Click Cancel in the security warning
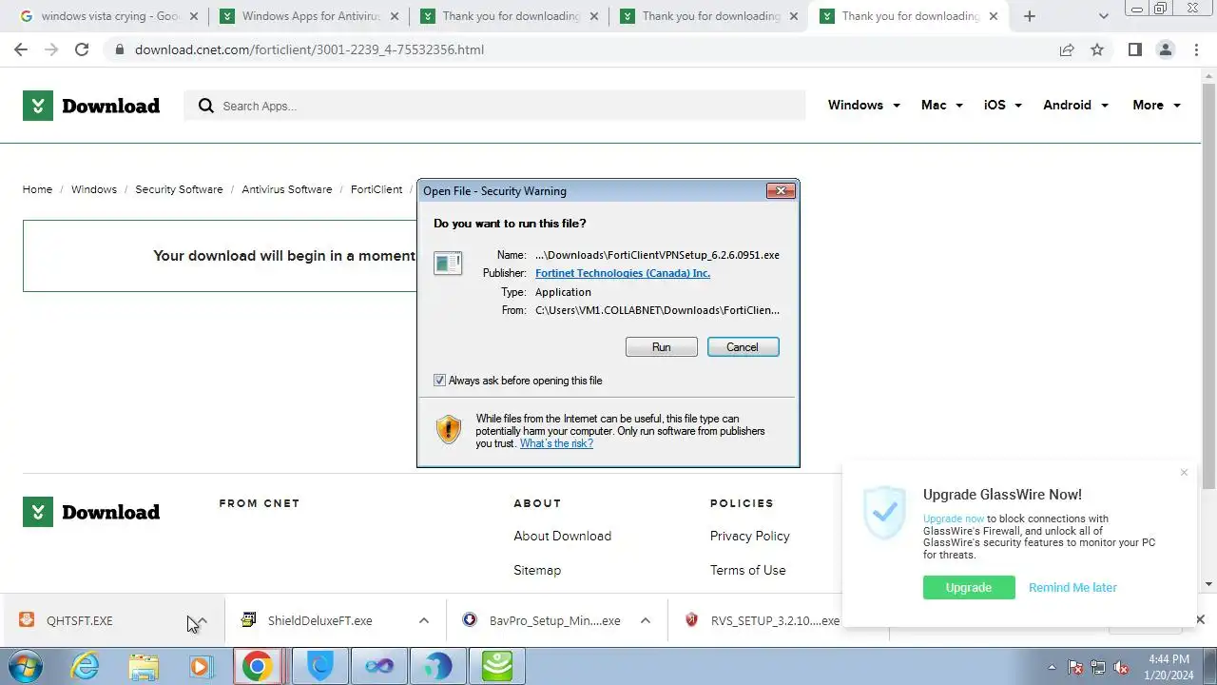Image resolution: width=1217 pixels, height=685 pixels. (x=743, y=347)
